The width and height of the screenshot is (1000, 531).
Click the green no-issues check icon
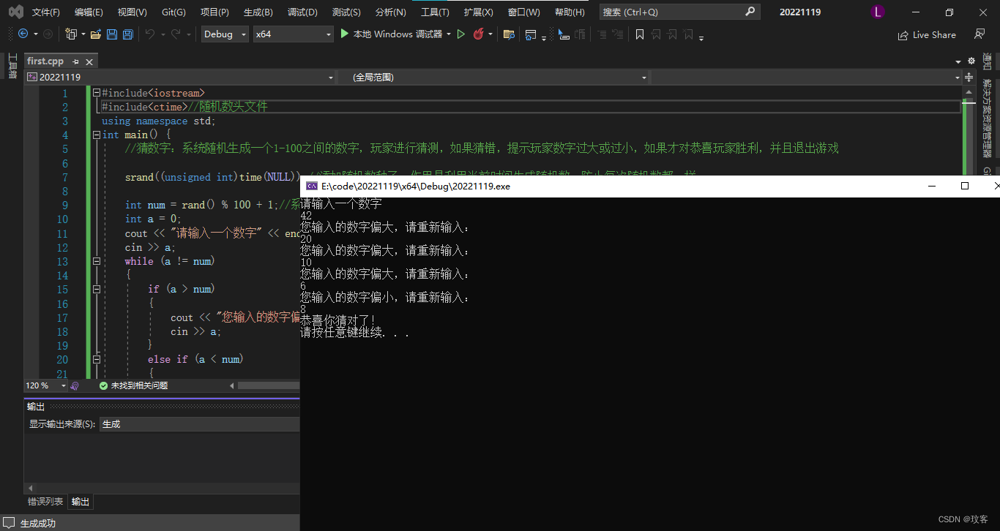[103, 385]
